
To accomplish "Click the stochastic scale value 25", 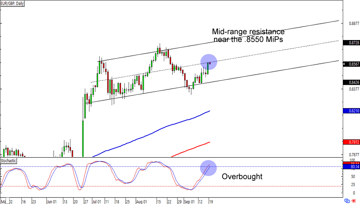I will 353,185.
